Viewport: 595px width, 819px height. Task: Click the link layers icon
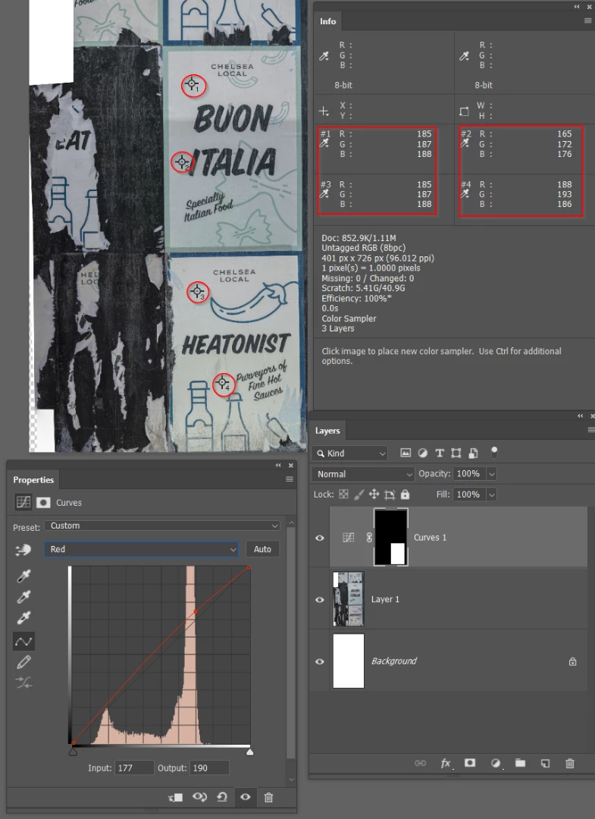(x=420, y=763)
